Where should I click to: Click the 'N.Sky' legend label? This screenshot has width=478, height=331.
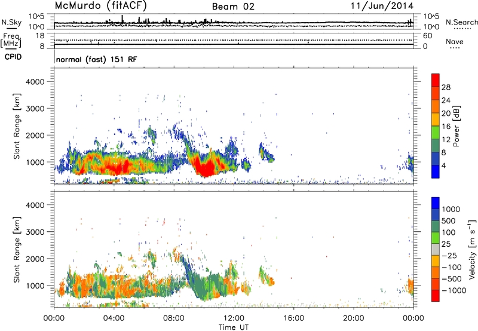[x=11, y=22]
